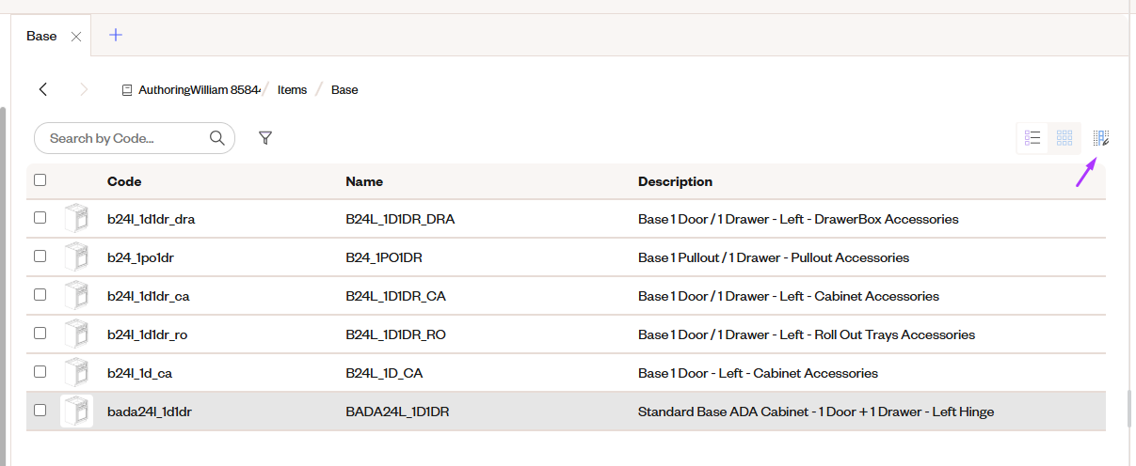Sort by the Description column header
Image resolution: width=1136 pixels, height=466 pixels.
675,181
